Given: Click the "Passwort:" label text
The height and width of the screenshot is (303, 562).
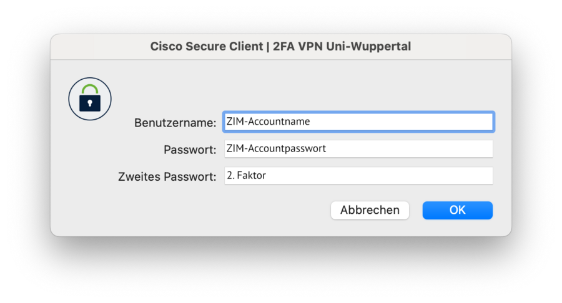Looking at the screenshot, I should 190,150.
